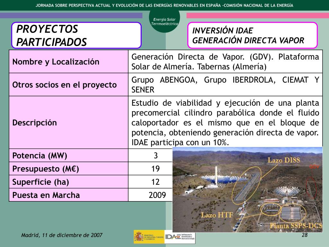The height and width of the screenshot is (247, 329).
Task: Click the 'Generación Directa de Vapor. (GDV)' cell
Action: (x=225, y=61)
